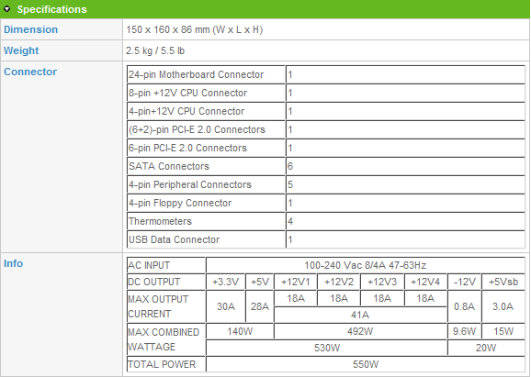Click the +3.3V column header
Viewport: 531px width, 377px height.
[x=226, y=282]
